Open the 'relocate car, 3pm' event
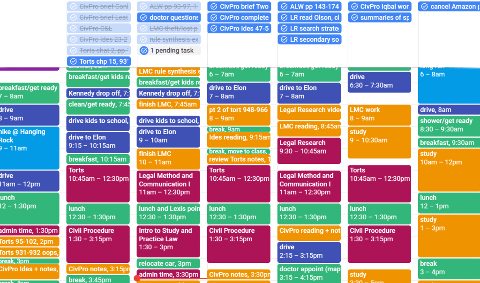The width and height of the screenshot is (480, 283). click(168, 264)
